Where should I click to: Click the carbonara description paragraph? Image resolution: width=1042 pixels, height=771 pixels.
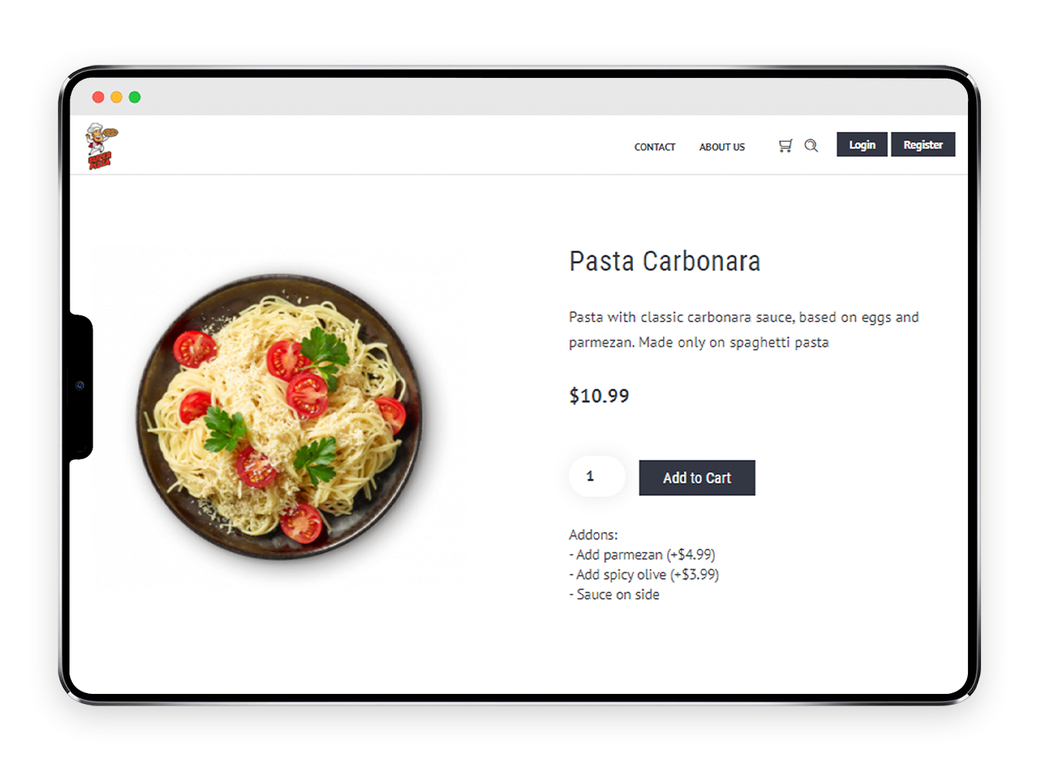click(x=744, y=329)
